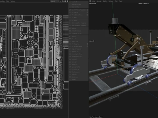Image resolution: width=158 pixels, height=118 pixels.
Task: Open the viewport View menu
Action: point(93,1)
